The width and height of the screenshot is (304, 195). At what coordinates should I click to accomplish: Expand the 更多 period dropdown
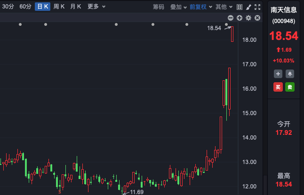(x=96, y=7)
